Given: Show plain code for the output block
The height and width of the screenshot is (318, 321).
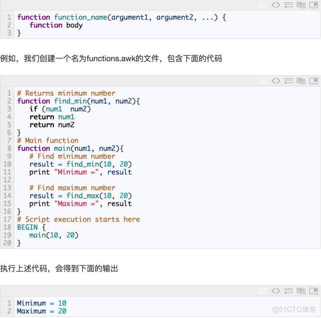Looking at the screenshot, I should pyautogui.click(x=276, y=291).
